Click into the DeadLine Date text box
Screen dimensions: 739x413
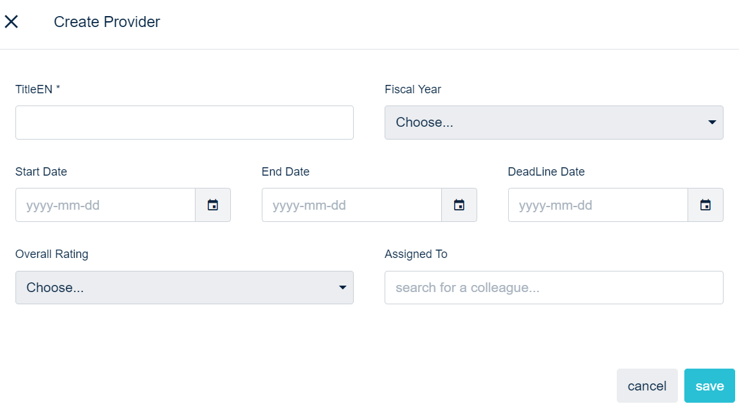pos(598,205)
